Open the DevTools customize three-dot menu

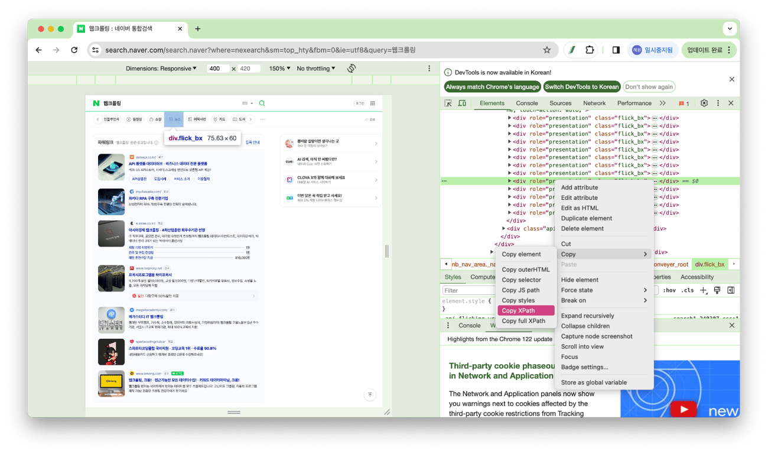pyautogui.click(x=718, y=103)
